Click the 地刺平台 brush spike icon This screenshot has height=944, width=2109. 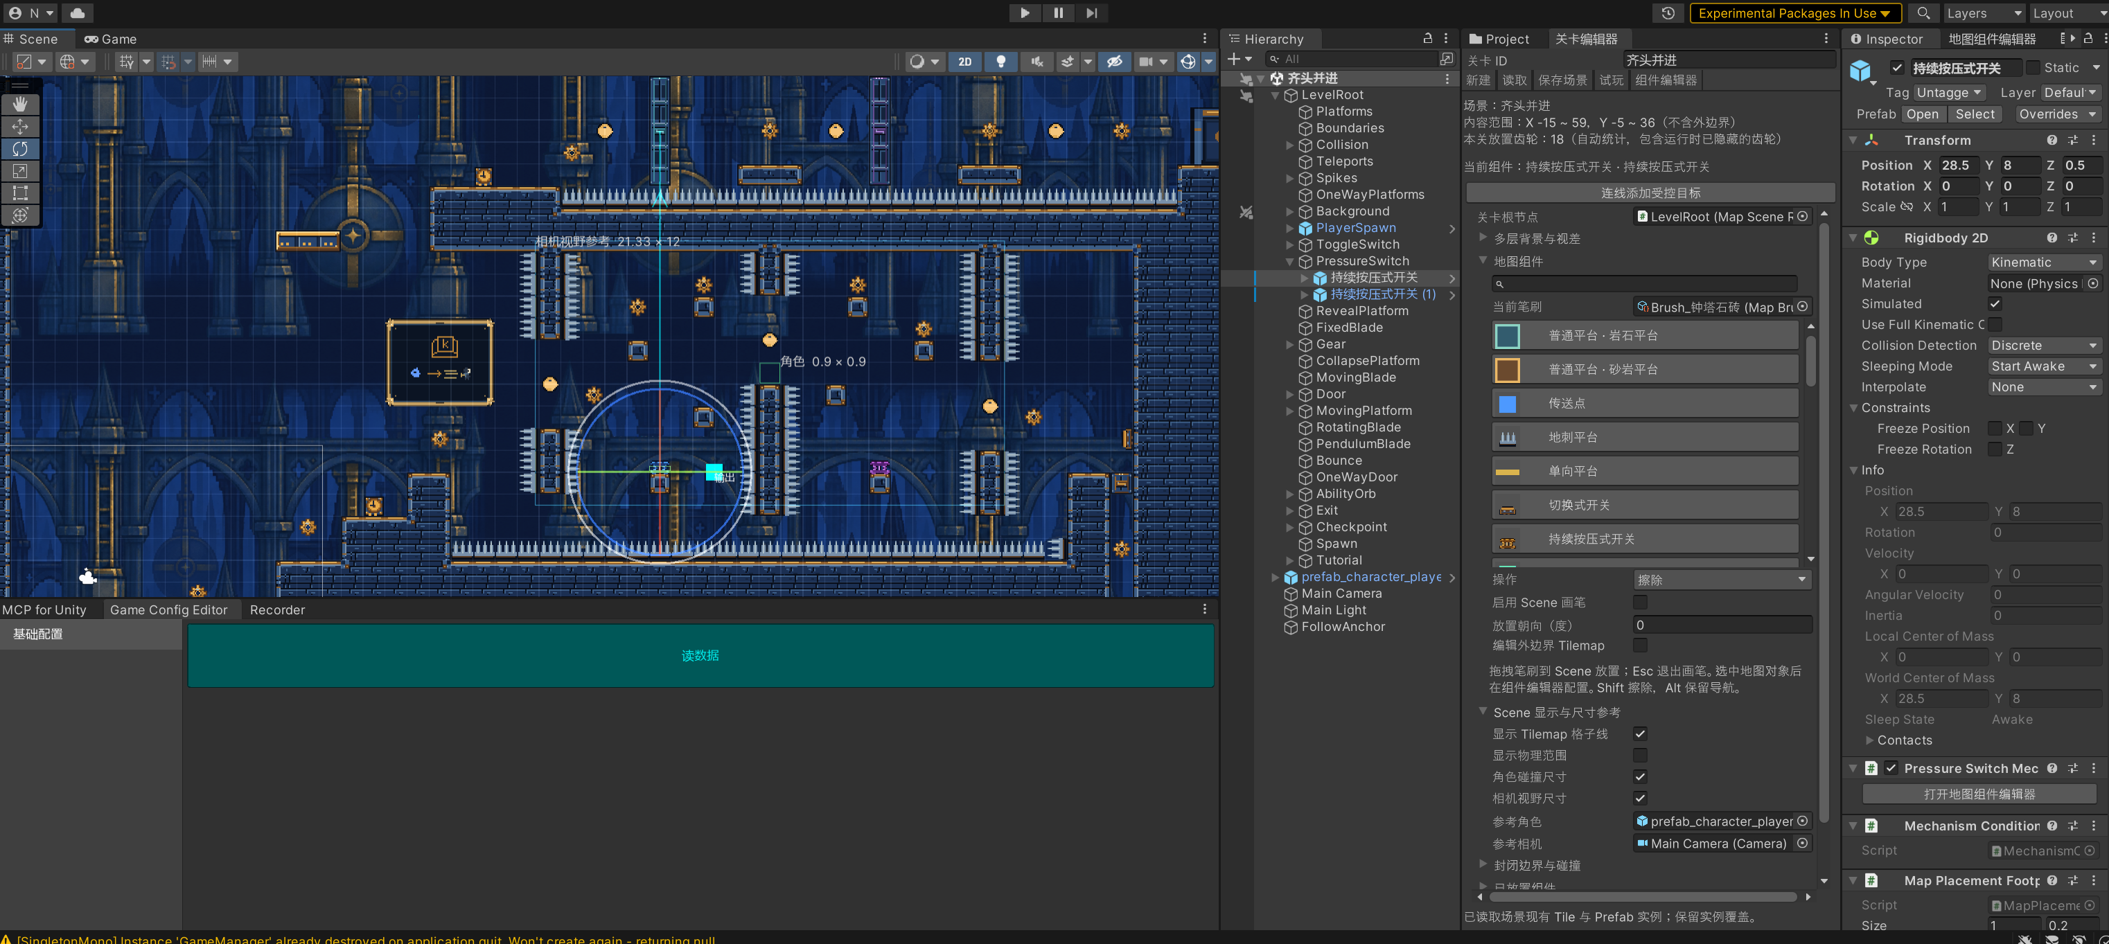coord(1507,438)
